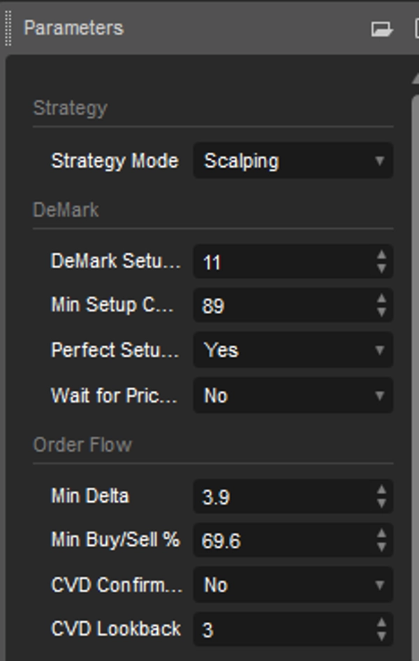419x661 pixels.
Task: Click the open folder icon in Parameters header
Action: (381, 29)
